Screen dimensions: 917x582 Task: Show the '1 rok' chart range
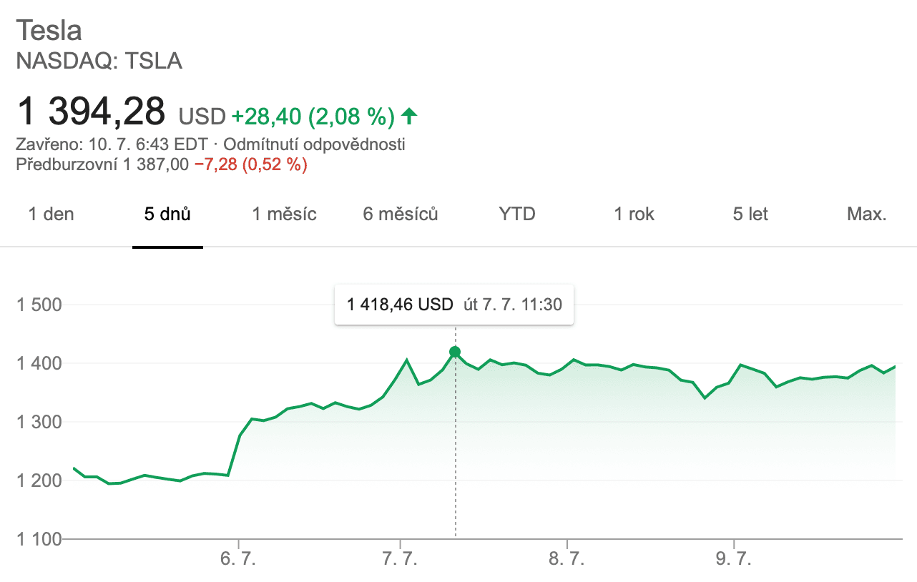coord(634,214)
